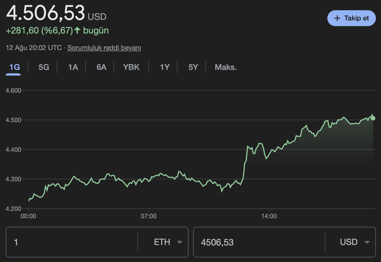Viewport: 381px width, 262px height.
Task: Click the 07:00 time axis label
Action: tap(148, 216)
